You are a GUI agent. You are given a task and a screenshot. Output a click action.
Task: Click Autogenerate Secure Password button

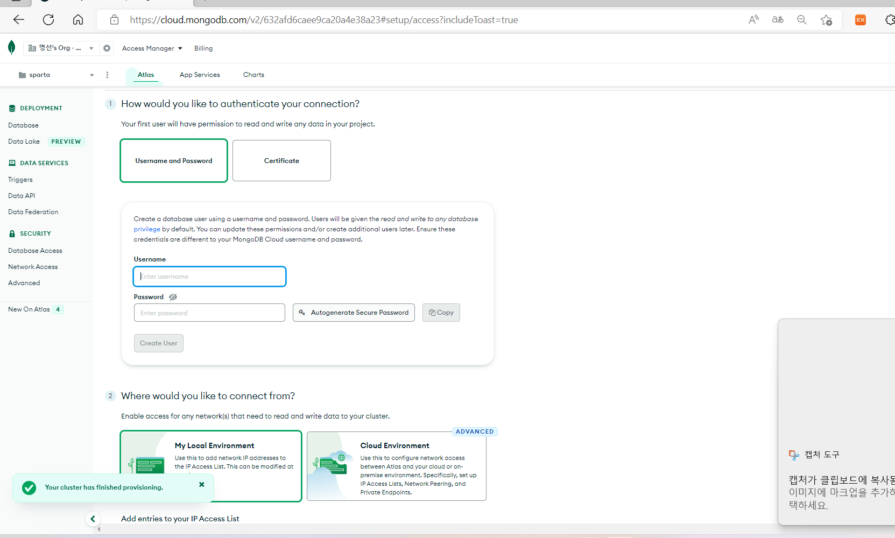click(x=354, y=313)
